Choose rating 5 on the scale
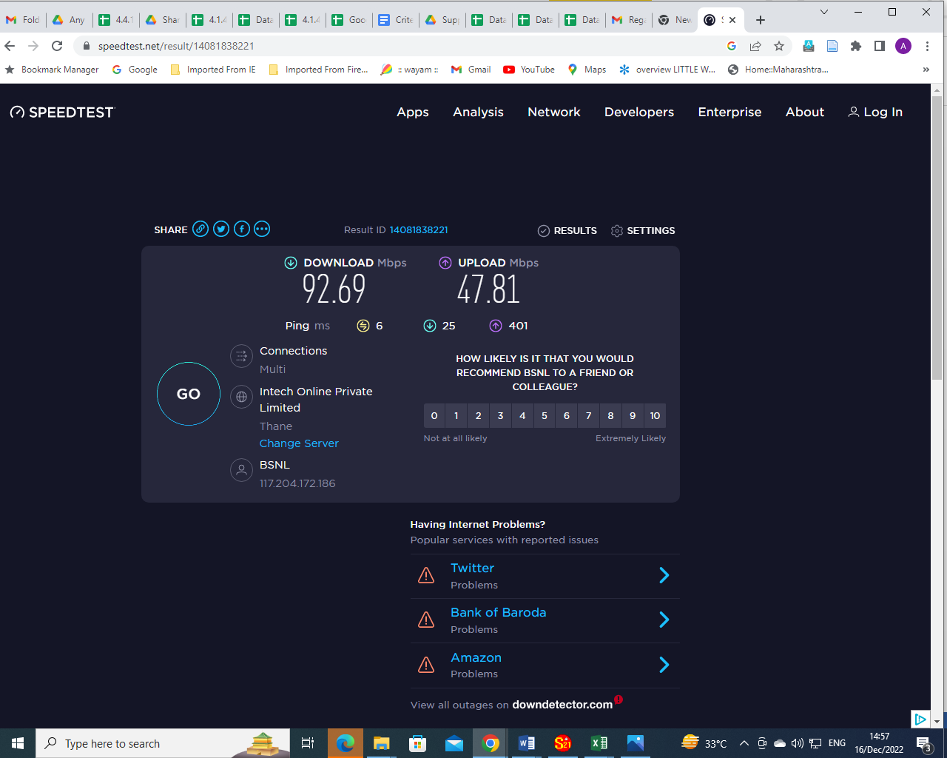The height and width of the screenshot is (758, 947). coord(545,416)
